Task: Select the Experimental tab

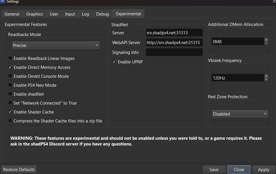Action: [128, 14]
